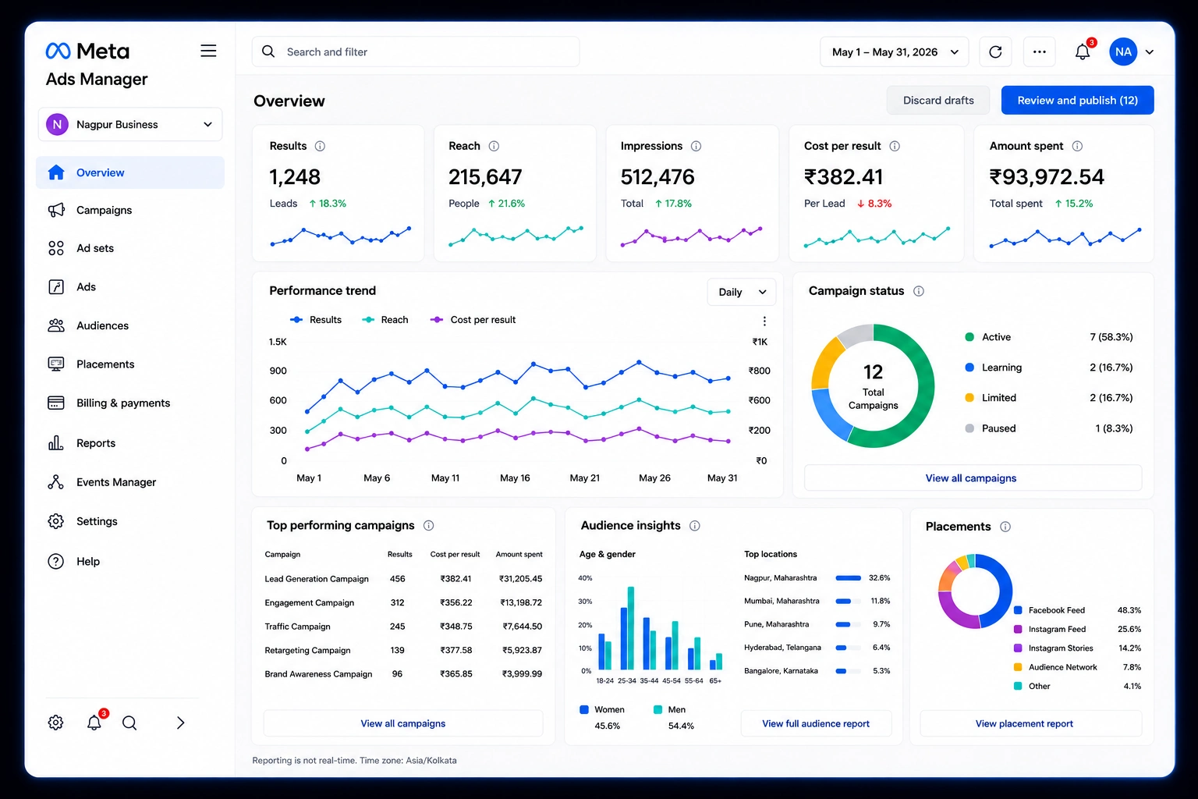The image size is (1198, 799).
Task: Click the Search and filter field
Action: (x=416, y=51)
